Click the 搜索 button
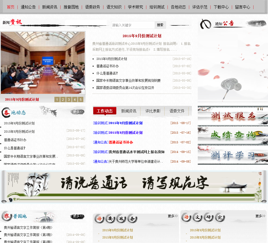268x243 pixels. [160, 25]
